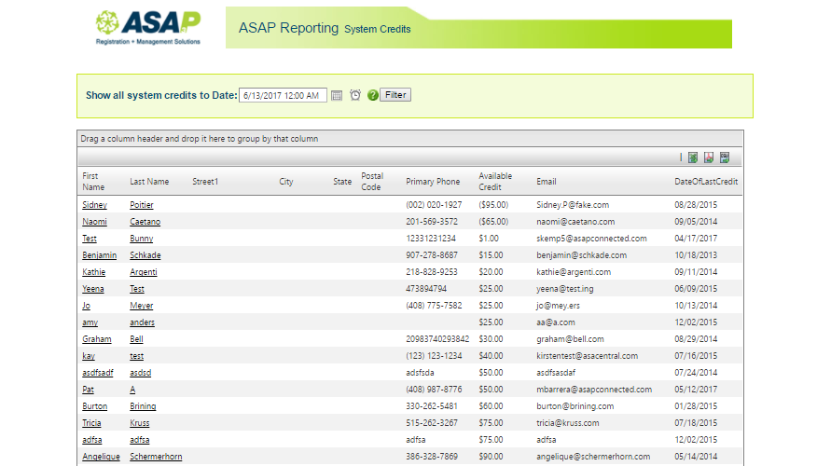Open the calendar date picker icon

(337, 95)
